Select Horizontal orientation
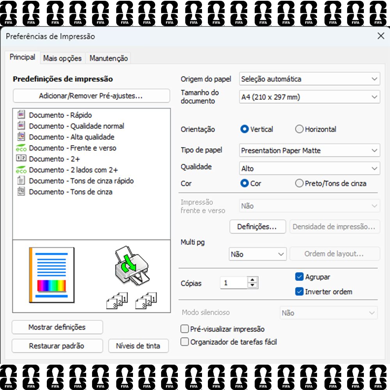 point(299,129)
